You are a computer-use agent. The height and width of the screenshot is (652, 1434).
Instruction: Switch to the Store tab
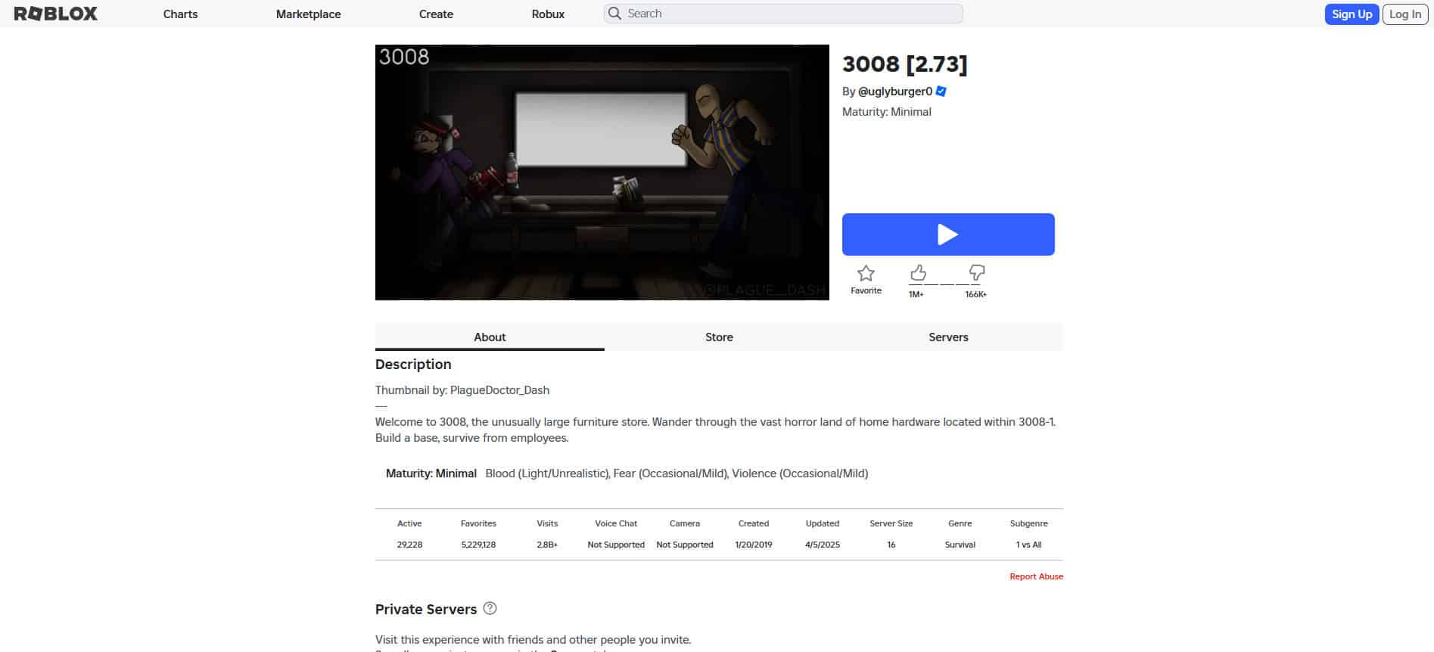click(719, 337)
